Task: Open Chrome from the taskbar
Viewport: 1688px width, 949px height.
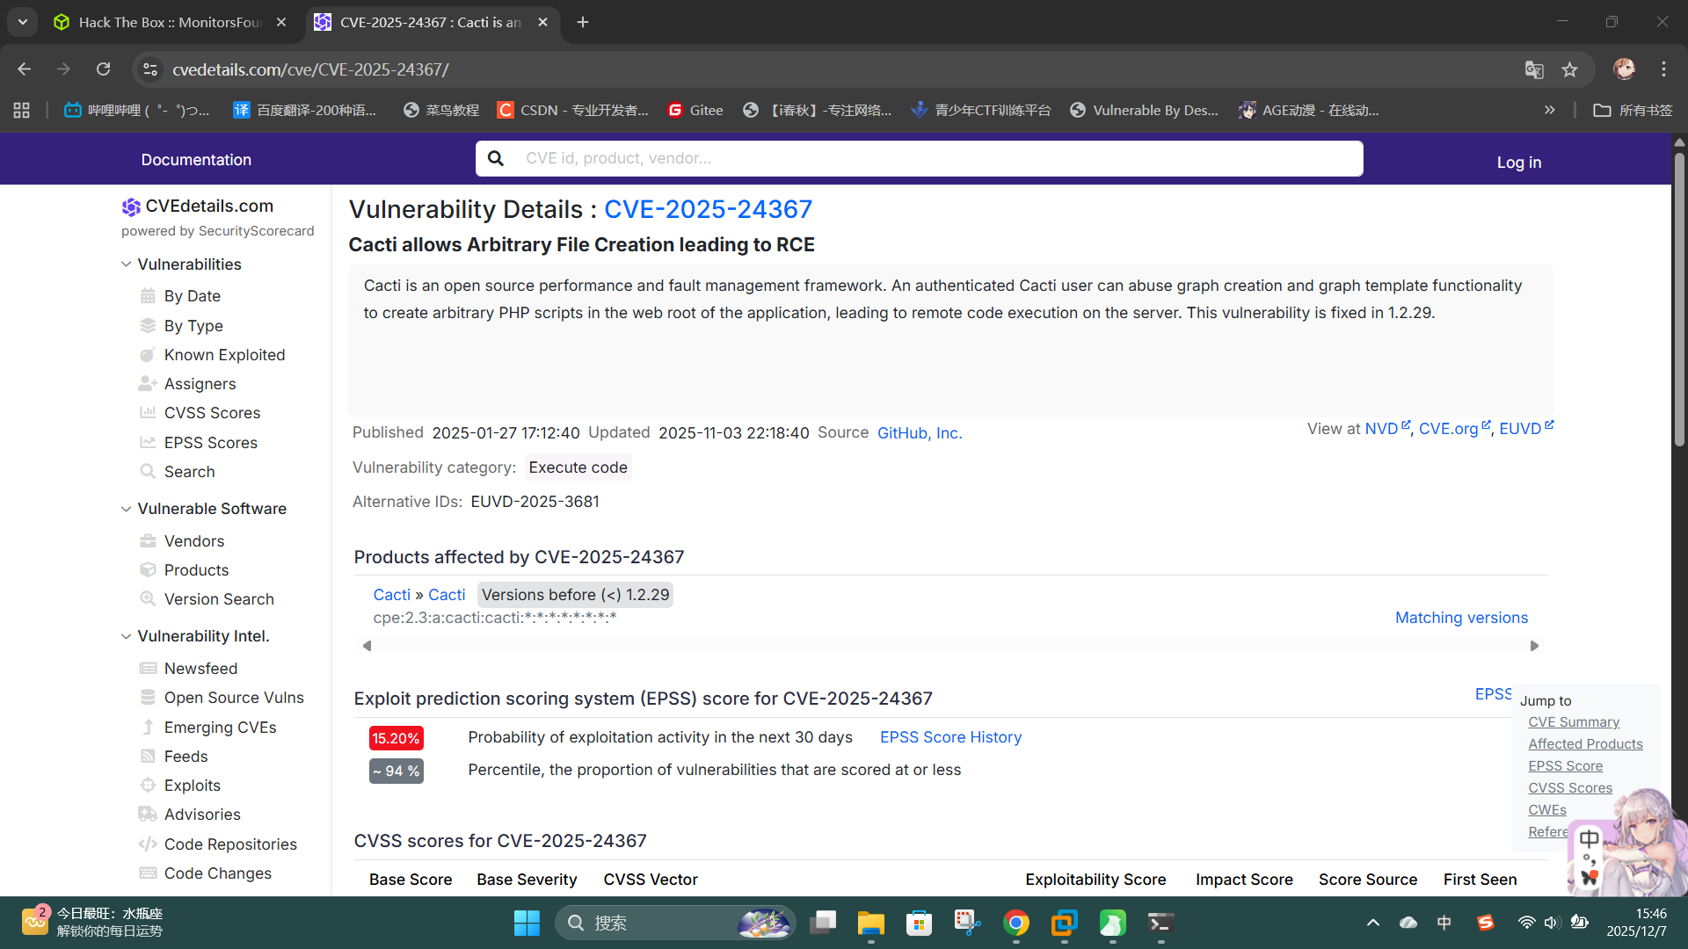Action: [x=1015, y=923]
